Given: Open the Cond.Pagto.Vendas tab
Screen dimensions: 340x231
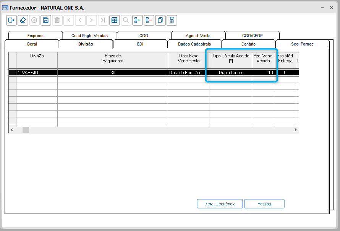Looking at the screenshot, I should tap(89, 36).
